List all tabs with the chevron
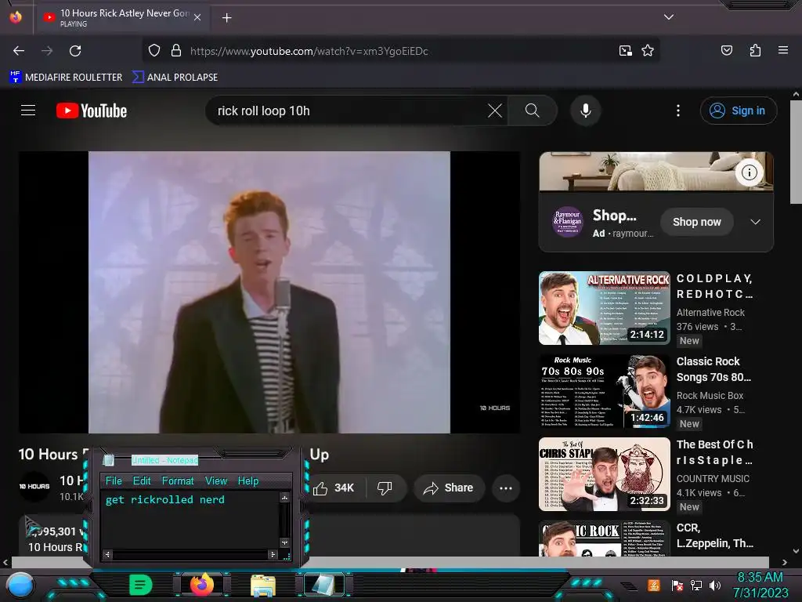Viewport: 802px width, 602px height. (669, 17)
